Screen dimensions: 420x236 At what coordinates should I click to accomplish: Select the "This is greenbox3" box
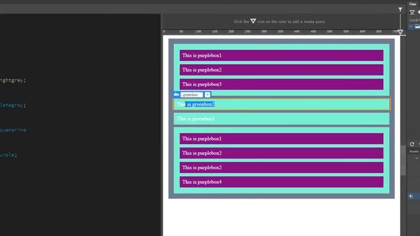282,119
